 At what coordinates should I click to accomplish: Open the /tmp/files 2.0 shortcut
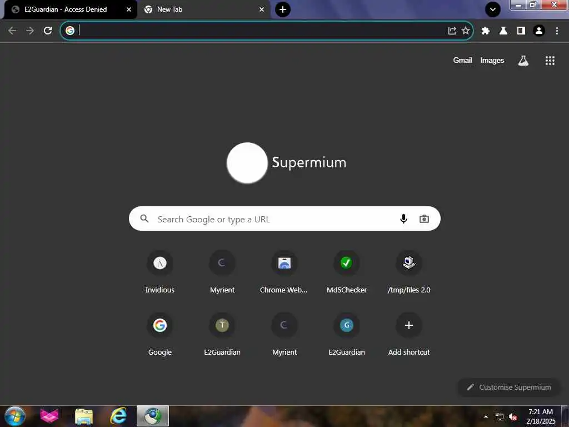click(x=409, y=272)
